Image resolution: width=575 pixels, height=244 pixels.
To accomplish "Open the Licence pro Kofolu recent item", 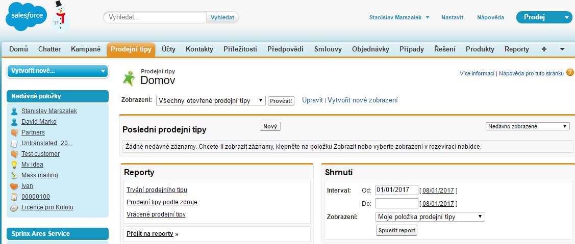I will (47, 207).
